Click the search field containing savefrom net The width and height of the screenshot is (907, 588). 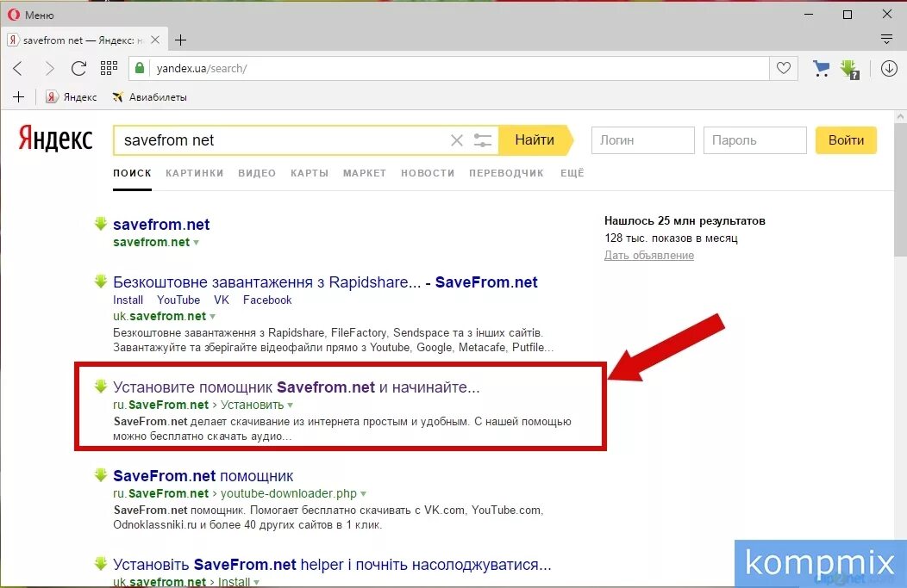[x=280, y=140]
